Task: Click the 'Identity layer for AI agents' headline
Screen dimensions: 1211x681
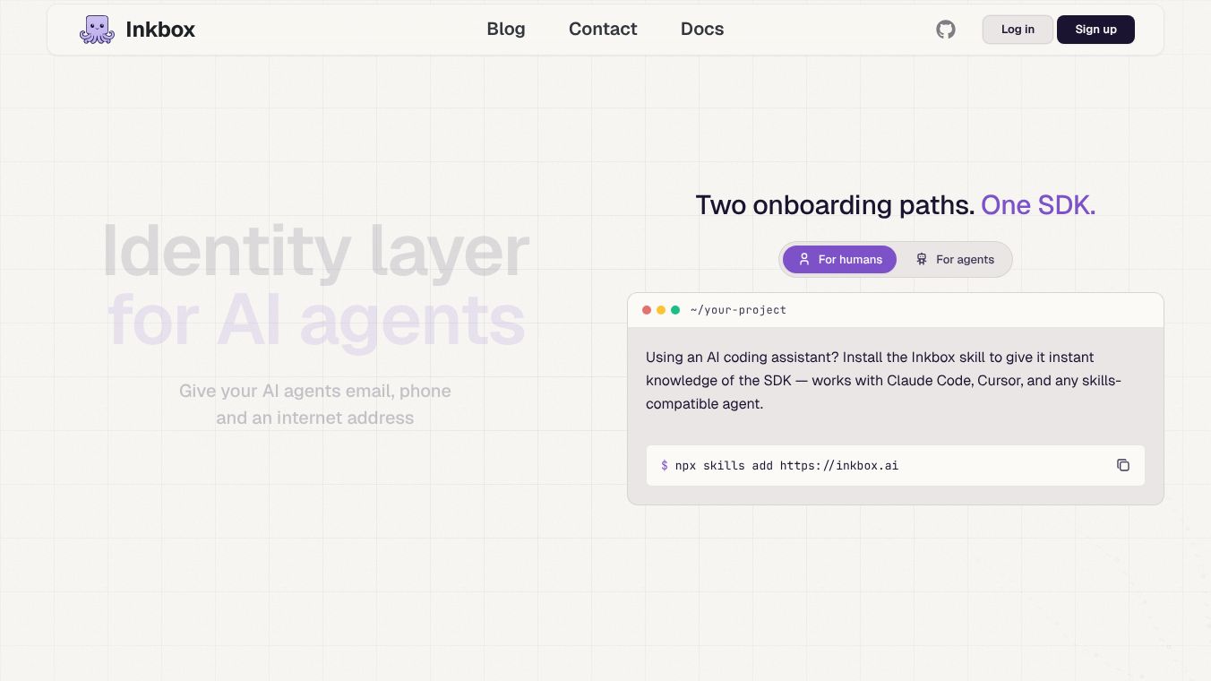Action: click(x=315, y=285)
